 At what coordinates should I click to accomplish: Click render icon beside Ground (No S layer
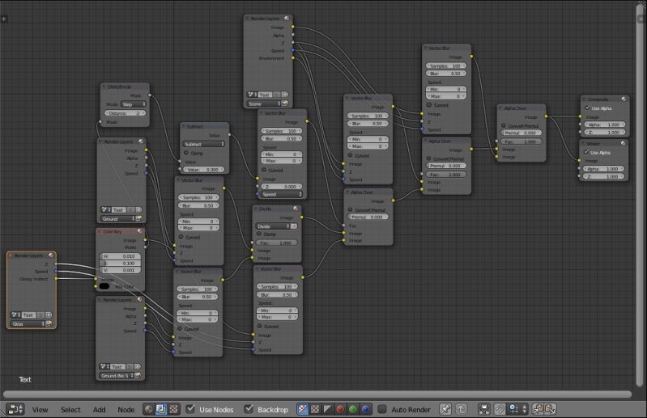point(138,375)
